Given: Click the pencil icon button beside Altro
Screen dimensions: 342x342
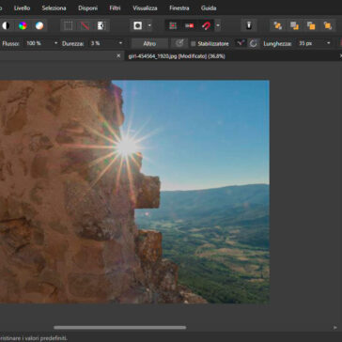Looking at the screenshot, I should click(179, 43).
